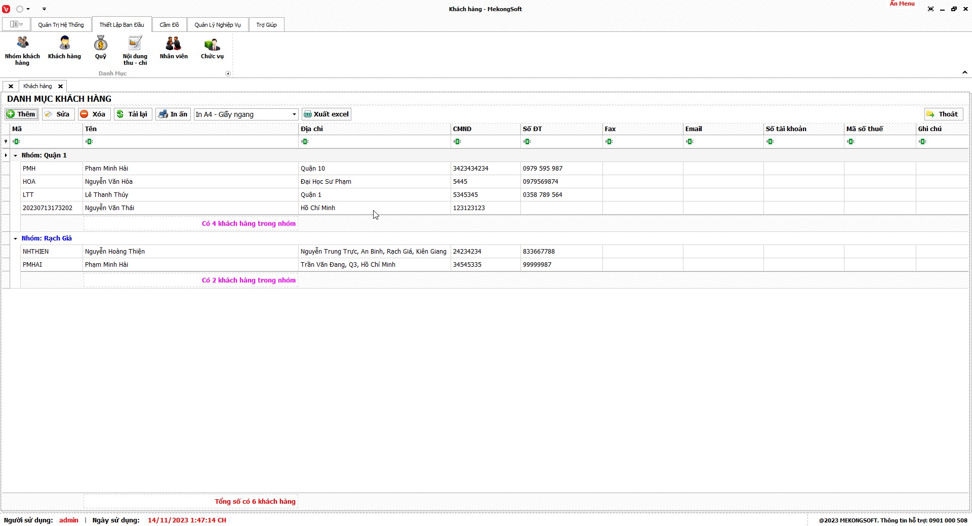This screenshot has width=972, height=526.
Task: Select the Nguyễn Hoàng Thiện customer row
Action: click(115, 252)
